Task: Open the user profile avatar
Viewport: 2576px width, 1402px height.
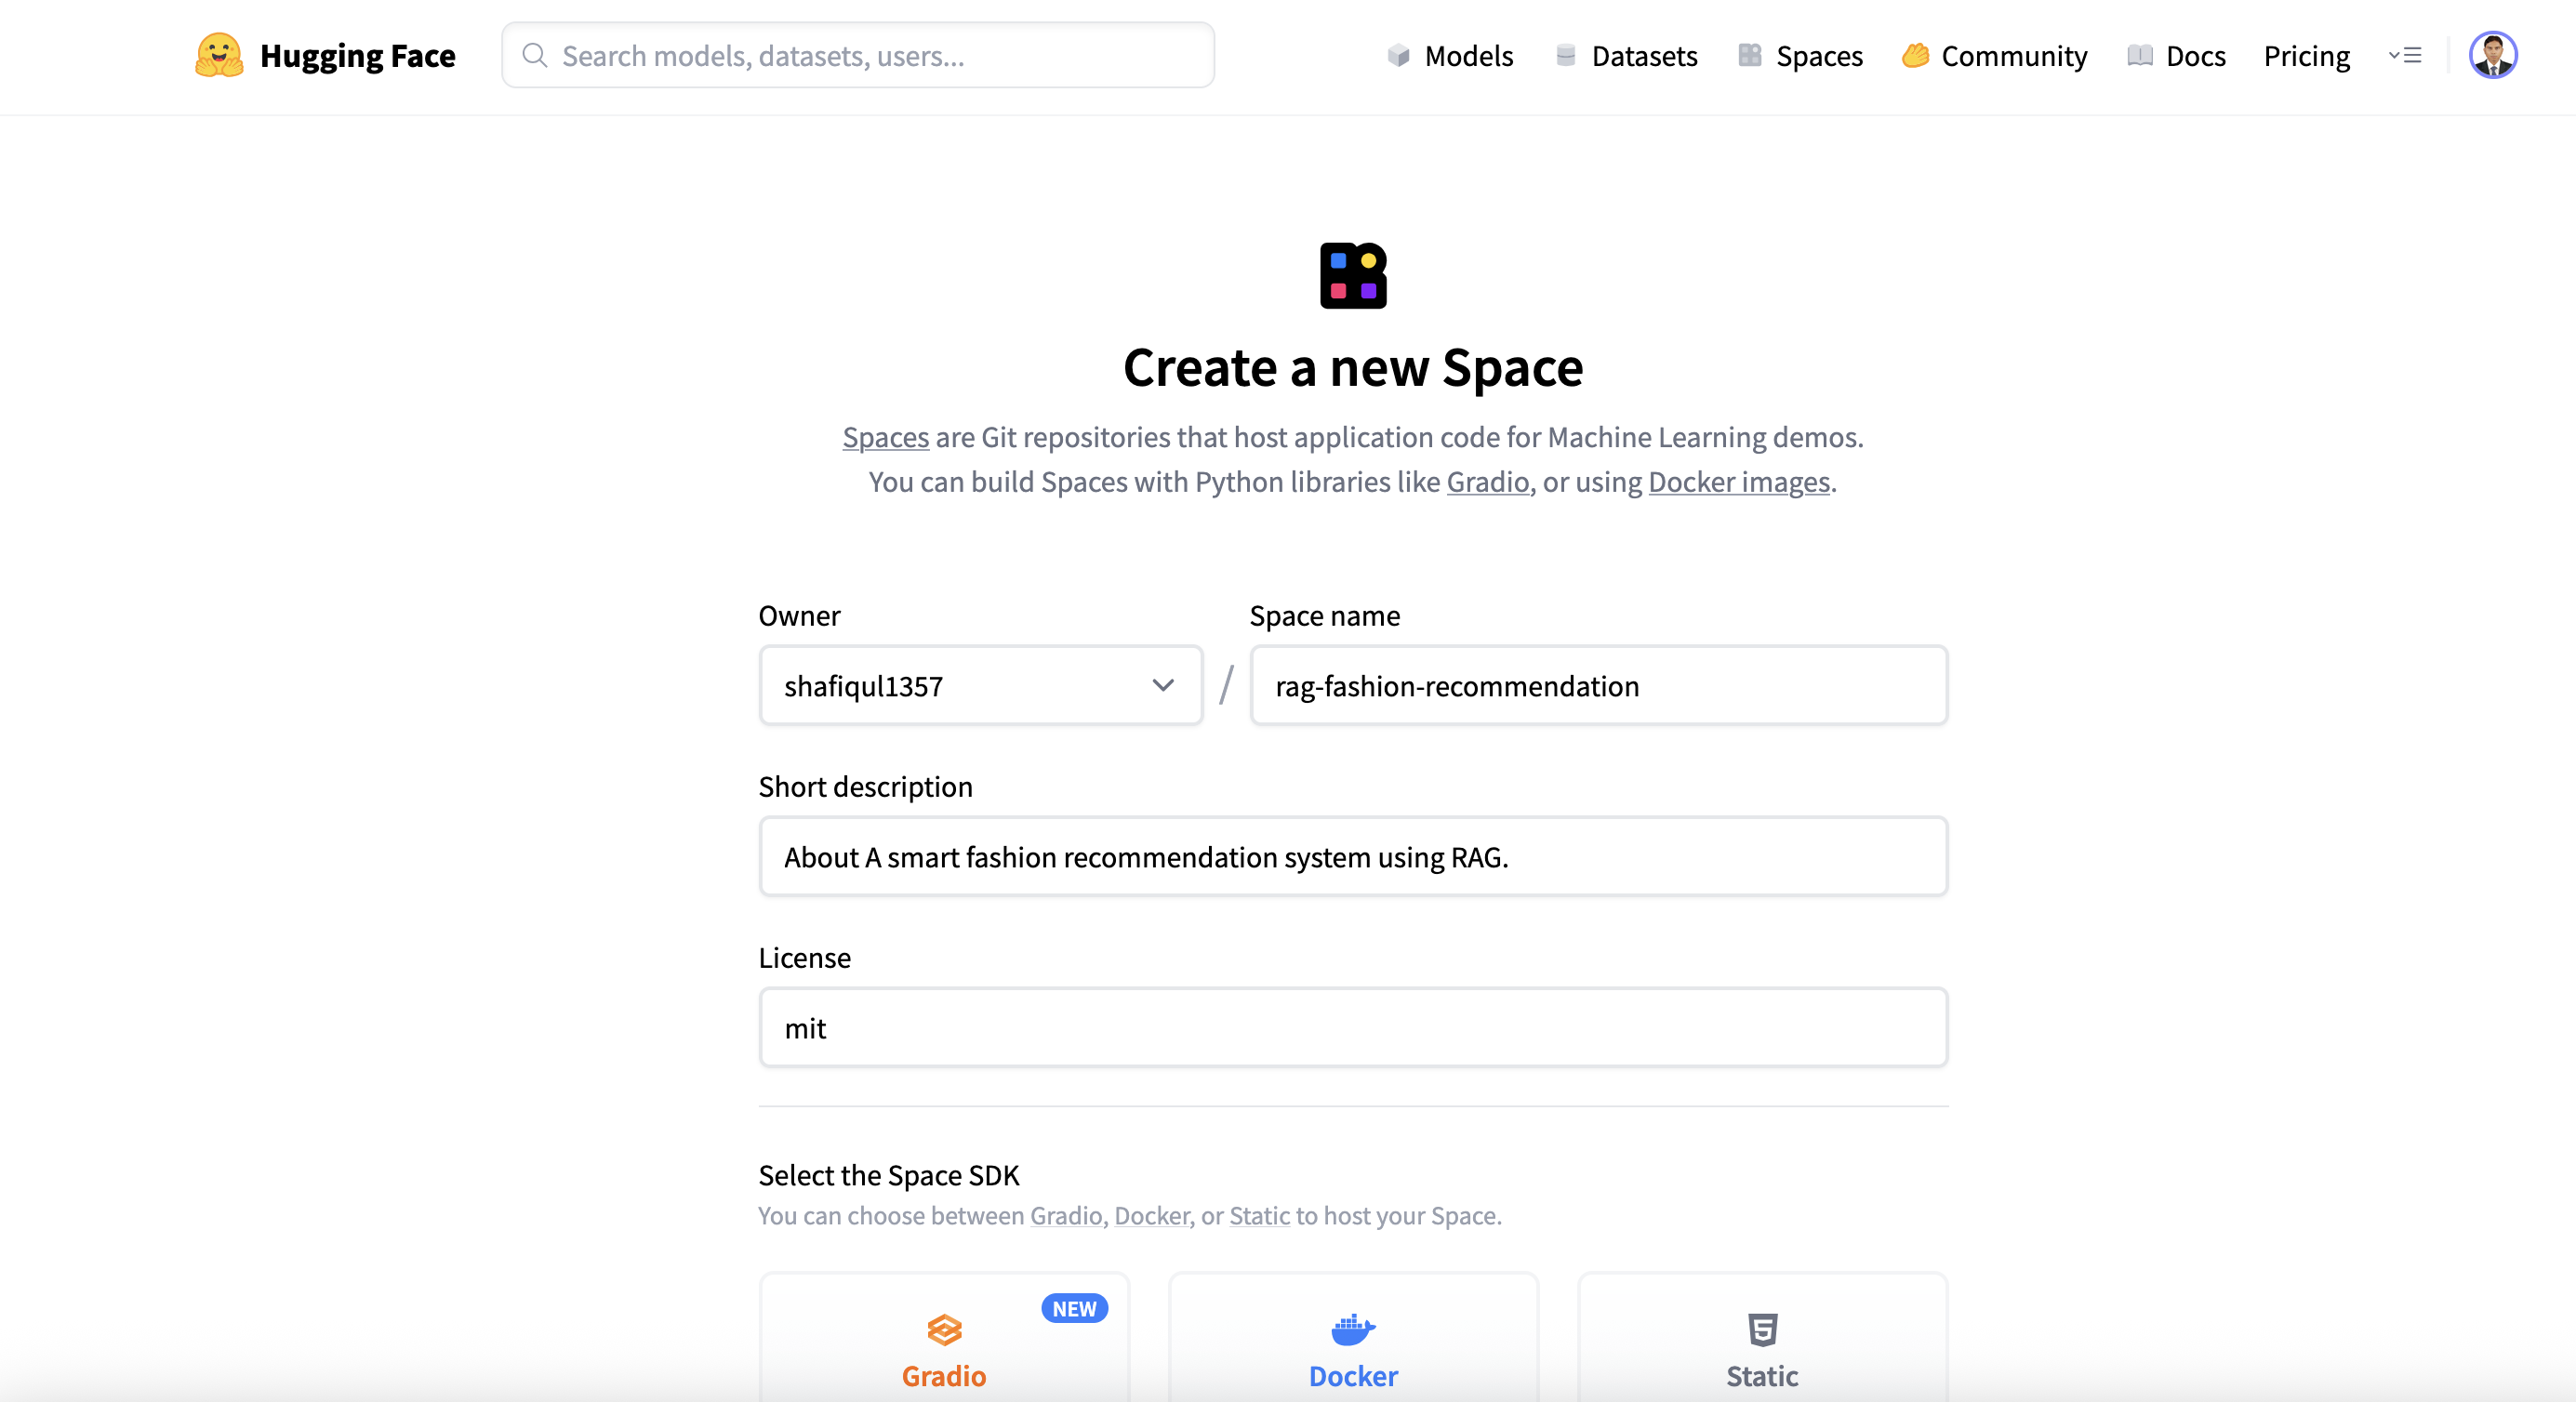Action: (2493, 55)
